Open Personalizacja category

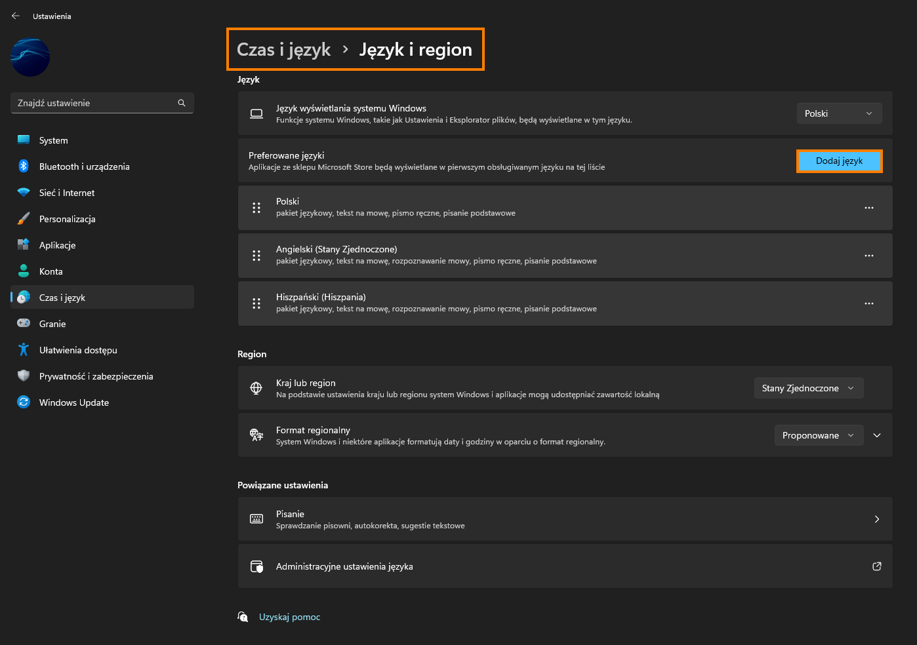(x=102, y=219)
